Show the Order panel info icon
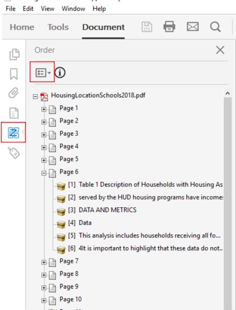 click(x=60, y=72)
